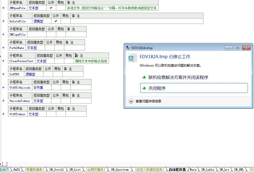
Task: Switch to the IM_Lrc tab
Action: point(224,170)
